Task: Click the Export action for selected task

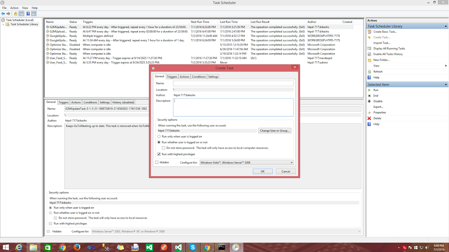Action: pos(378,107)
